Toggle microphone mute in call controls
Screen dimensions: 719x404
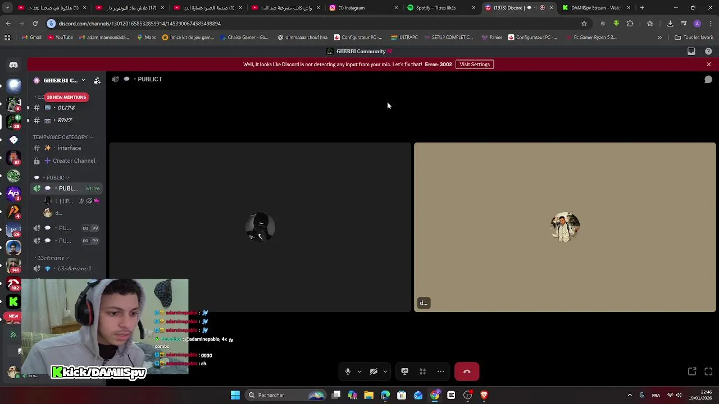coord(348,371)
